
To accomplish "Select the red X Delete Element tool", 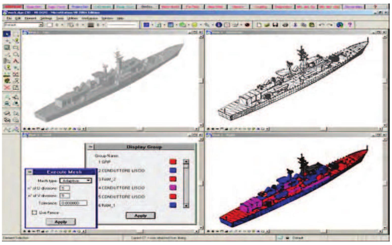I will (7, 88).
